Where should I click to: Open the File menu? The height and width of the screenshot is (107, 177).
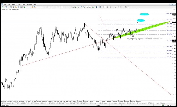5,5
